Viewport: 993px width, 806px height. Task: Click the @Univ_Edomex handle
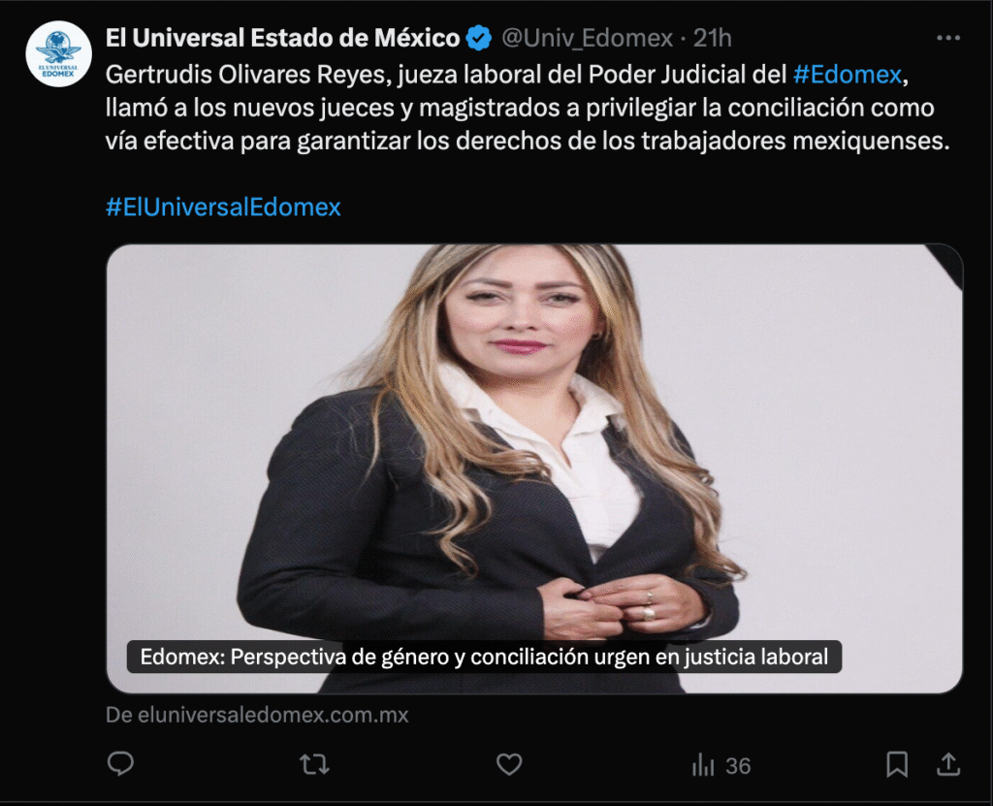point(587,39)
